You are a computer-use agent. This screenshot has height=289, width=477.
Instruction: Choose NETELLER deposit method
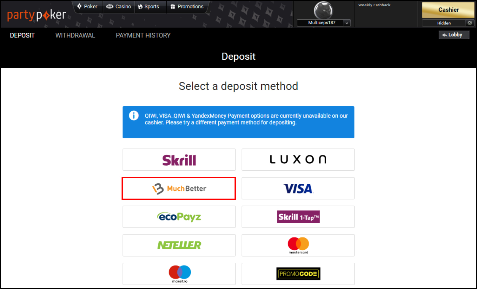coord(179,246)
